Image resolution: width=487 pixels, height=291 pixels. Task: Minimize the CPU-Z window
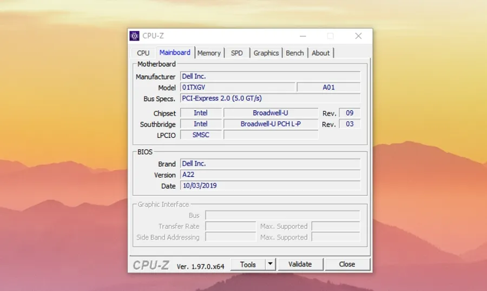pos(303,36)
